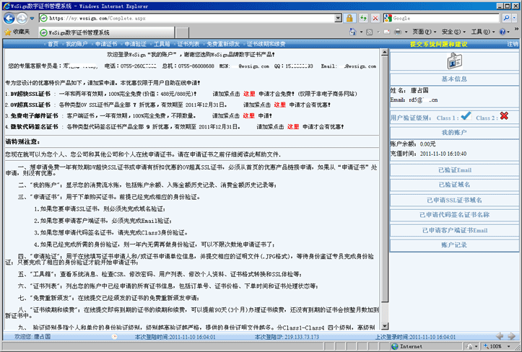
Task: Expand the command bar overflow chevron
Action: point(516,30)
